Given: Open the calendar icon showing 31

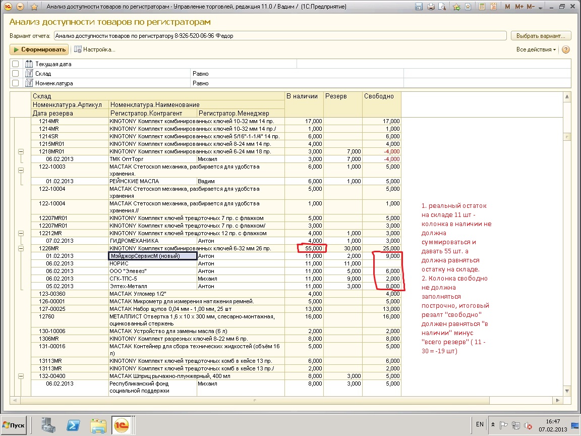Looking at the screenshot, I should pos(493,7).
